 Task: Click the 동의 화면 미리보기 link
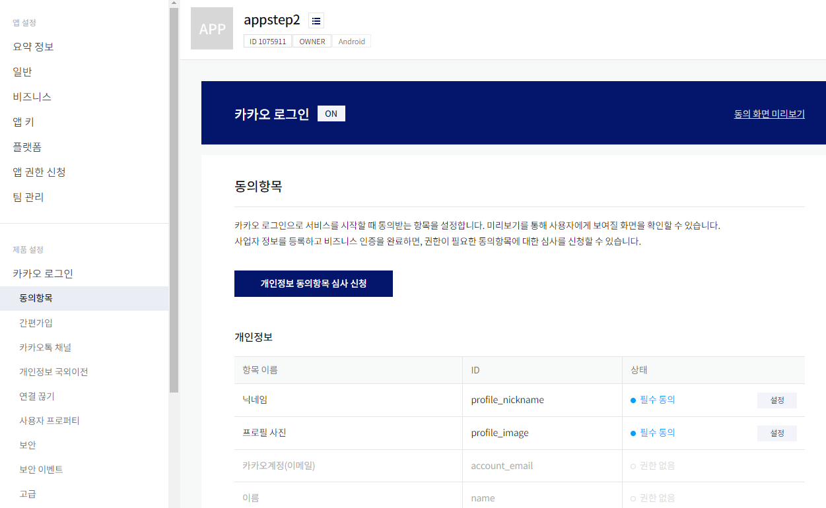point(769,113)
